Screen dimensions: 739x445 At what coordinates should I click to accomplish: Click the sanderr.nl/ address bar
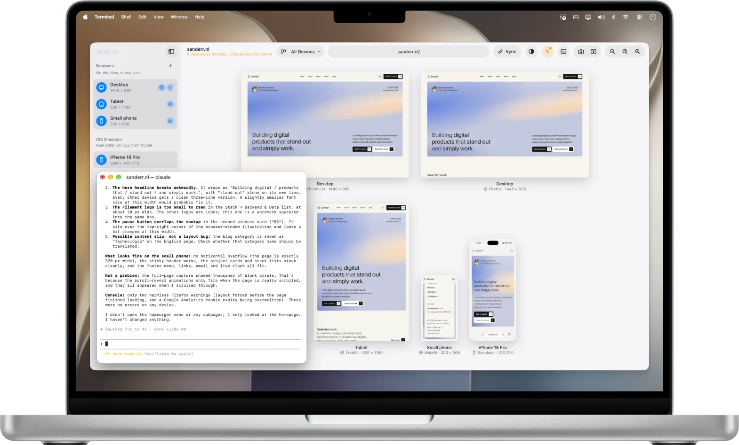click(x=409, y=52)
